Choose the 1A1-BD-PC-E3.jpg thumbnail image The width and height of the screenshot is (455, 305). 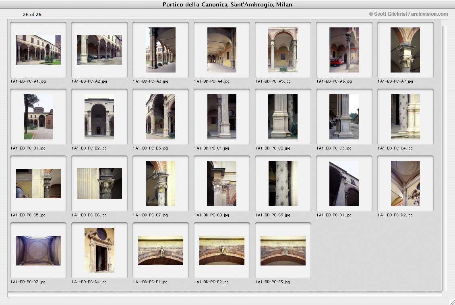pos(283,250)
